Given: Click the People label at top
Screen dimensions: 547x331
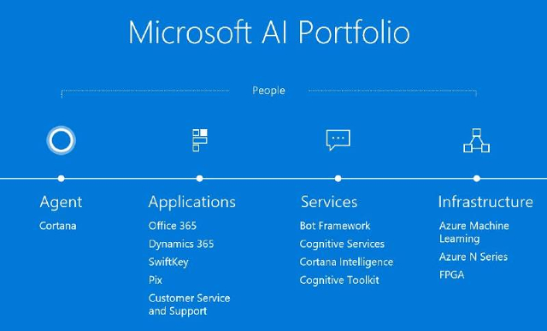Looking at the screenshot, I should (268, 91).
